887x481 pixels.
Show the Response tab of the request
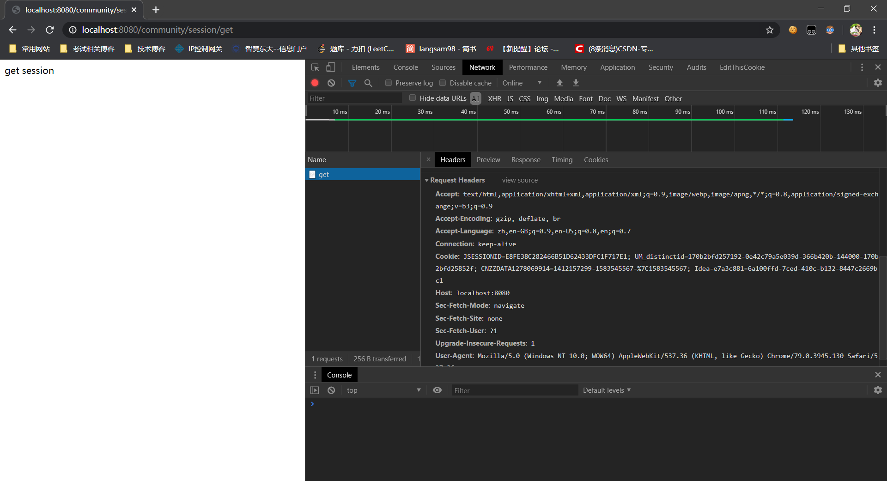[x=526, y=160]
